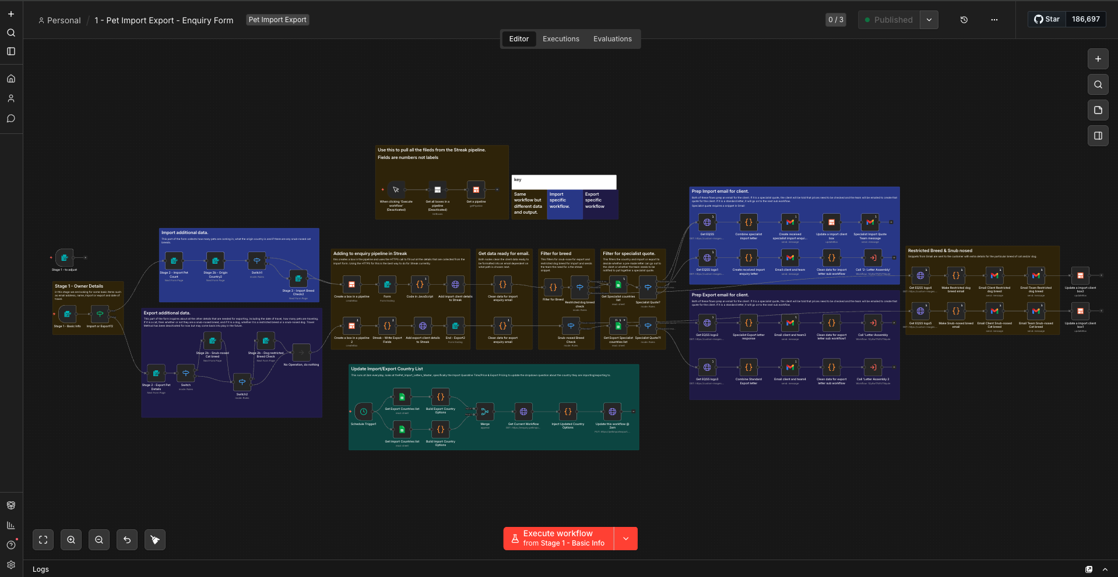The image size is (1118, 577).
Task: Click the Update Import/Export Country List sticky title
Action: pos(387,369)
